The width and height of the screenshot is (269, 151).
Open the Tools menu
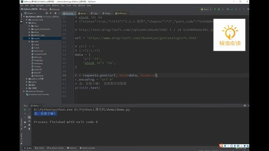[69, 5]
